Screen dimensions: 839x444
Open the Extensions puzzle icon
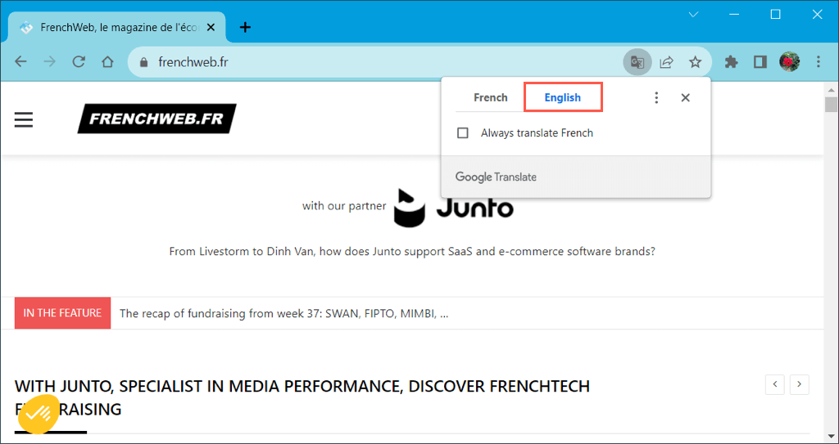pos(732,62)
